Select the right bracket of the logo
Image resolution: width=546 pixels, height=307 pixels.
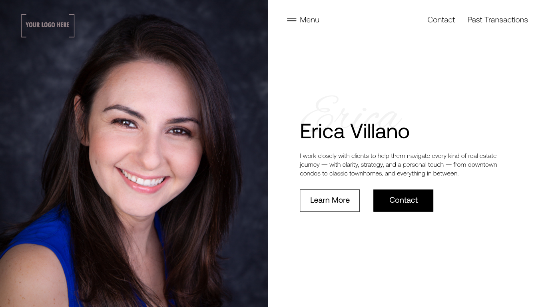pyautogui.click(x=72, y=26)
